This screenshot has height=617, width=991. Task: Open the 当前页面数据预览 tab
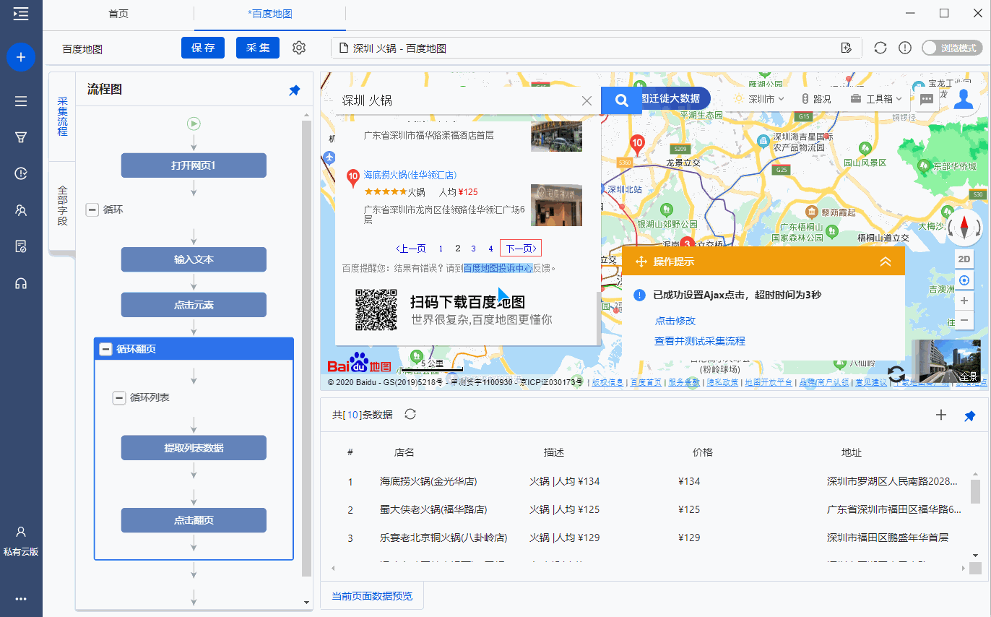(372, 596)
